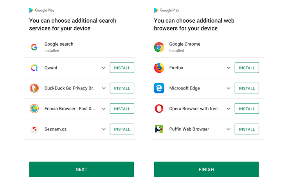Select the 'Firefox' name text
288x179 pixels.
pos(176,68)
